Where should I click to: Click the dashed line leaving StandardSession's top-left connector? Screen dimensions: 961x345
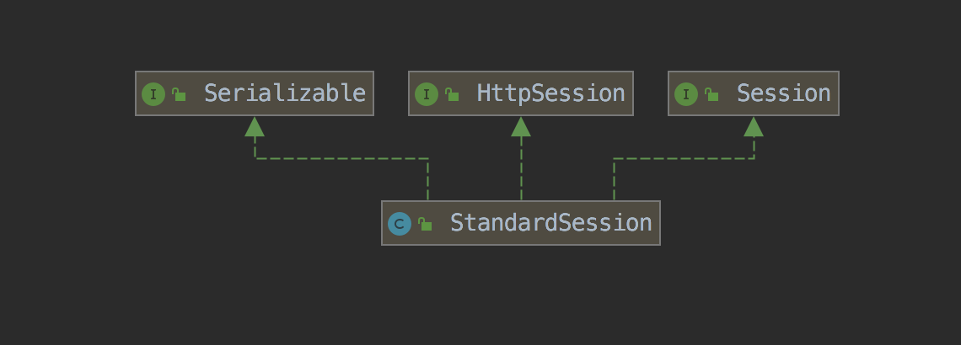point(427,180)
